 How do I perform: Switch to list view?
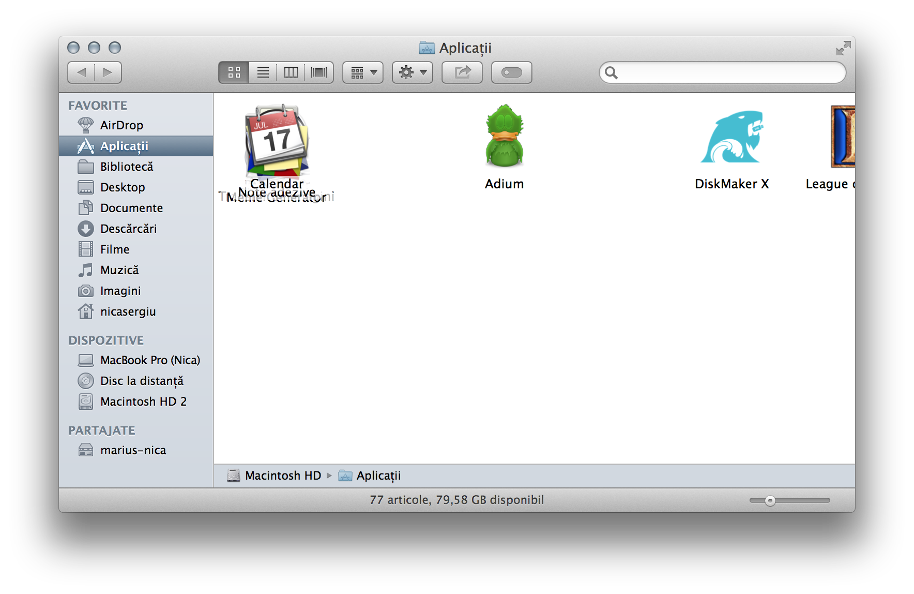(263, 72)
